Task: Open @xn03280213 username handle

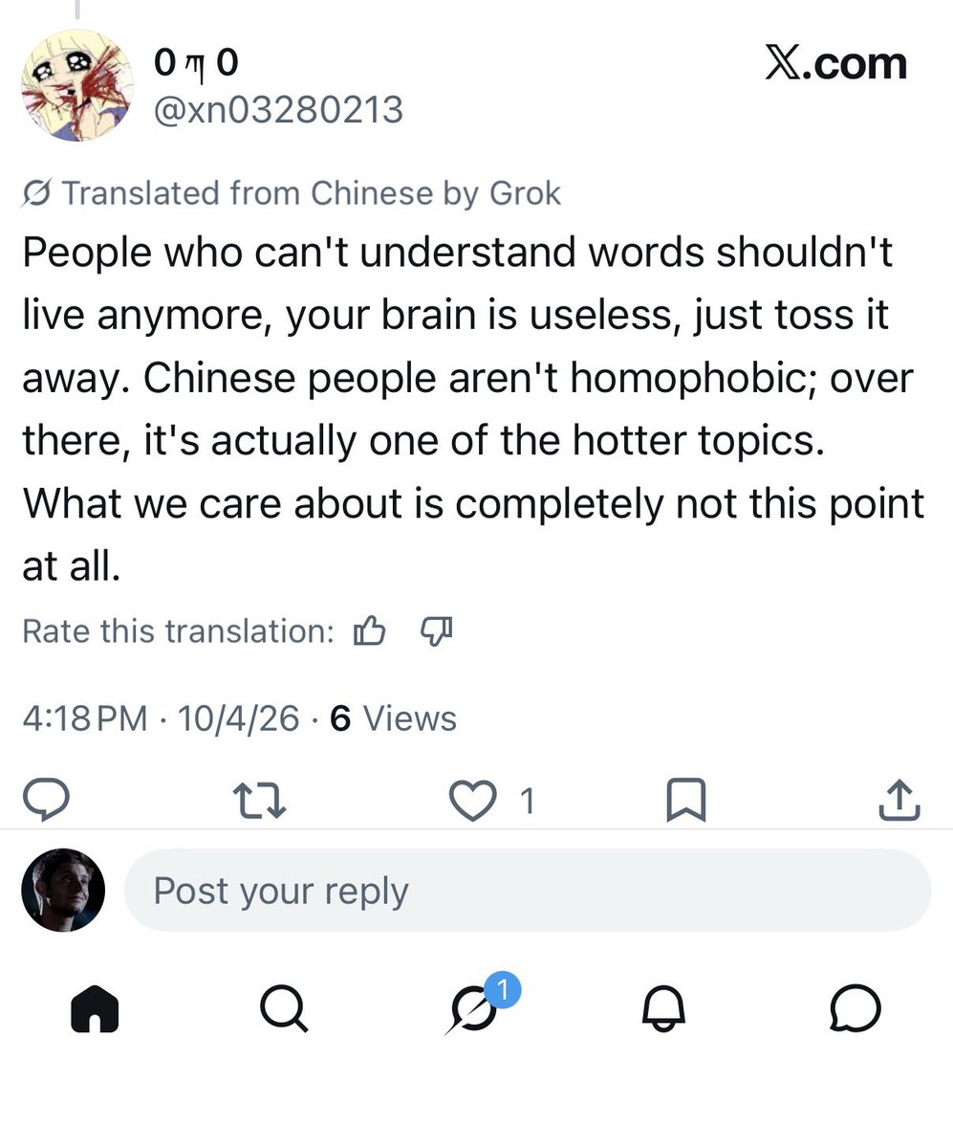Action: (278, 111)
